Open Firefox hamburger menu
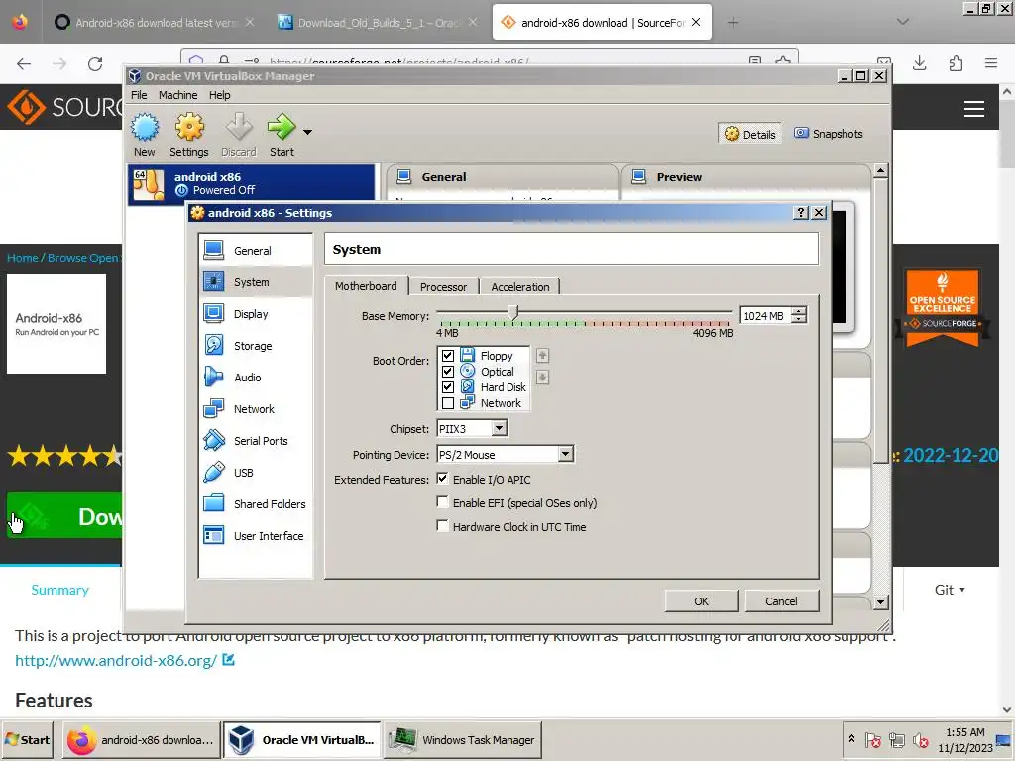1015x761 pixels. 991,63
